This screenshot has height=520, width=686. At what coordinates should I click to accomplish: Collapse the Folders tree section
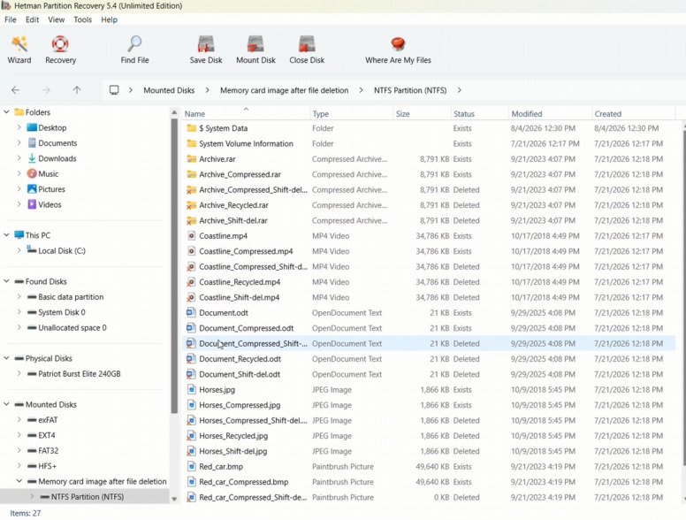pyautogui.click(x=6, y=112)
